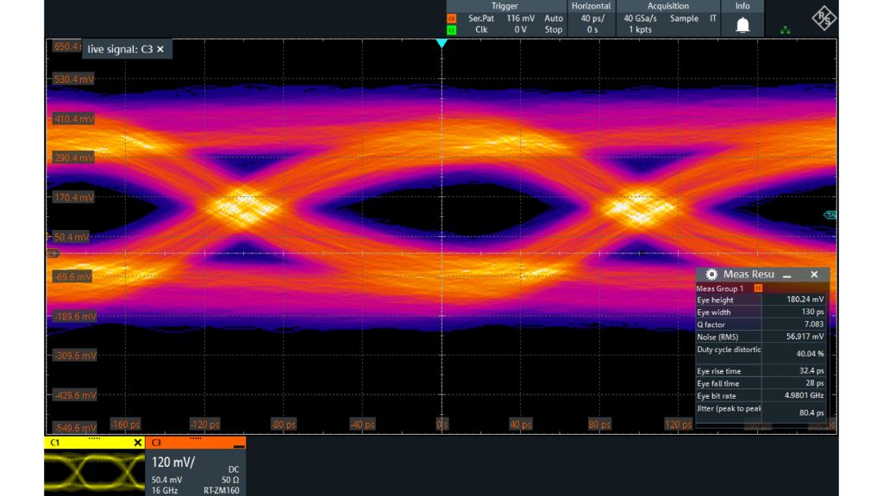Select the TA trigger level marker at right edge
Viewport: 883px width, 496px height.
(830, 214)
